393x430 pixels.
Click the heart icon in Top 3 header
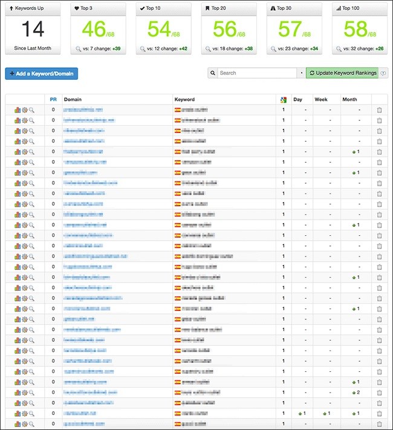(x=77, y=8)
